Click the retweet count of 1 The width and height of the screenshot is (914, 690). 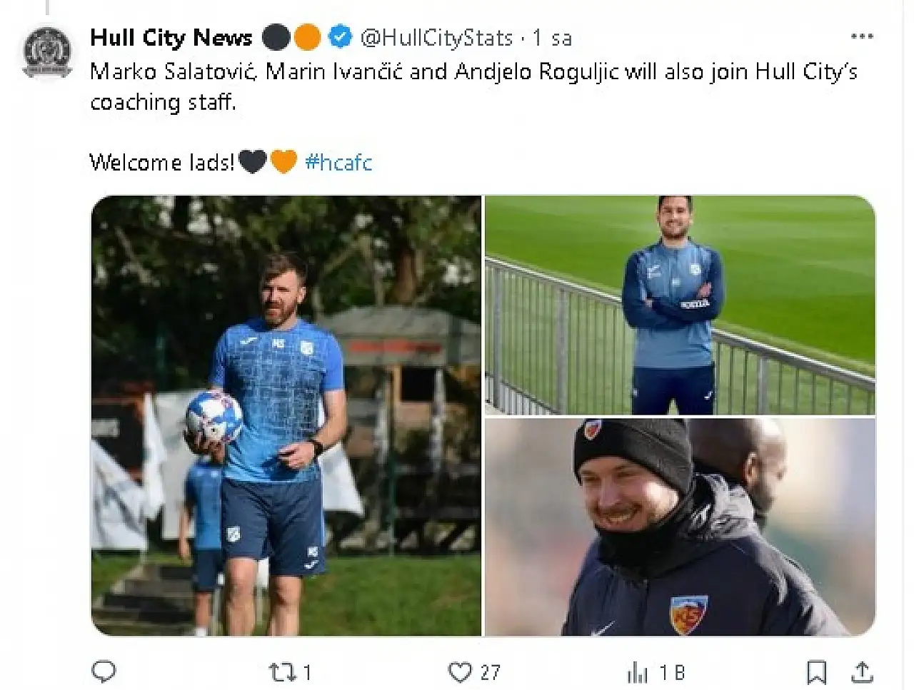(307, 672)
